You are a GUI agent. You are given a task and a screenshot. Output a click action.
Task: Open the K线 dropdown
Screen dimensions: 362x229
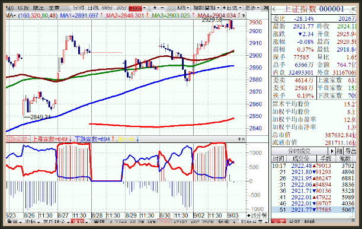[x=183, y=8]
